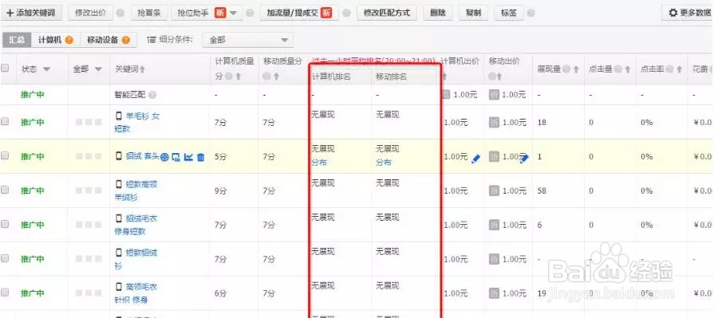The image size is (714, 318).
Task: Sort by the 计算机出价 arrow
Action: click(x=445, y=77)
